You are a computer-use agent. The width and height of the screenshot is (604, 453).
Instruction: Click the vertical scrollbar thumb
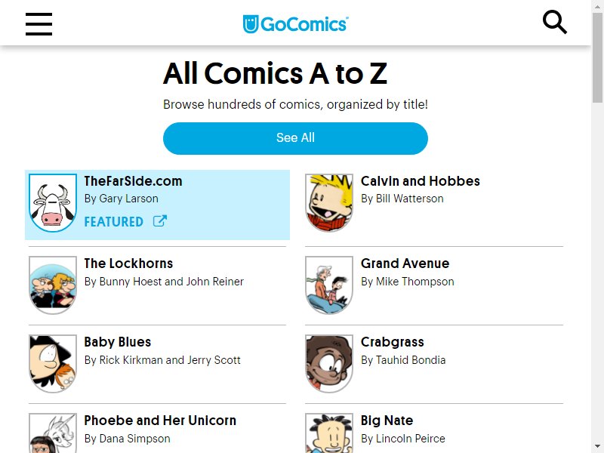[x=598, y=58]
